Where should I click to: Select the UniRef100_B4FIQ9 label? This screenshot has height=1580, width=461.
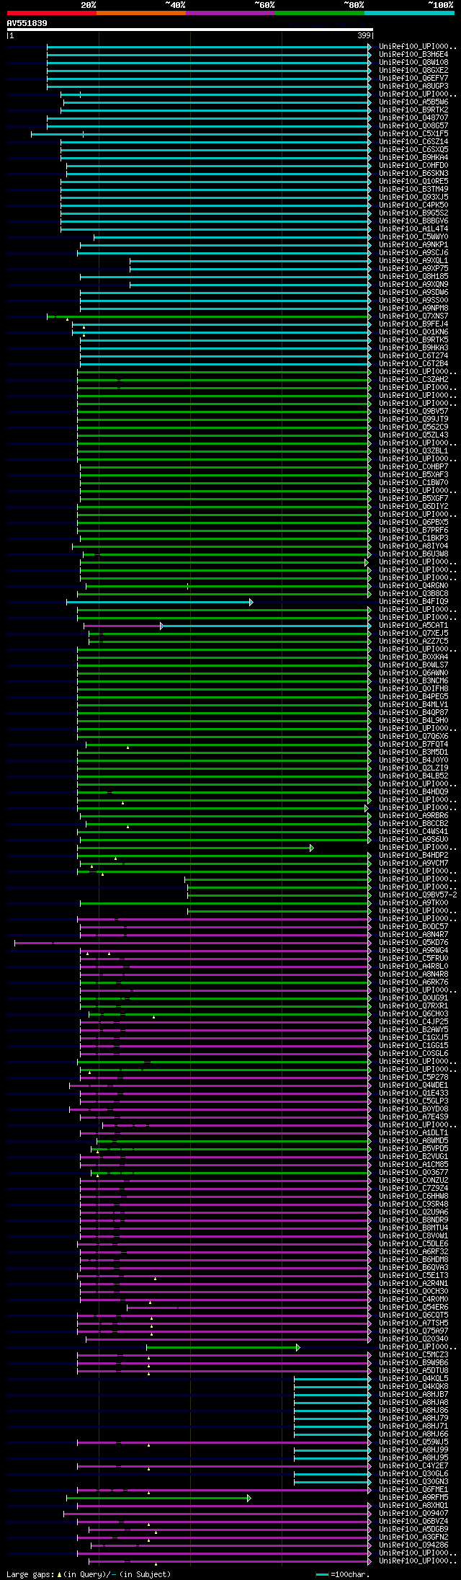[x=413, y=601]
